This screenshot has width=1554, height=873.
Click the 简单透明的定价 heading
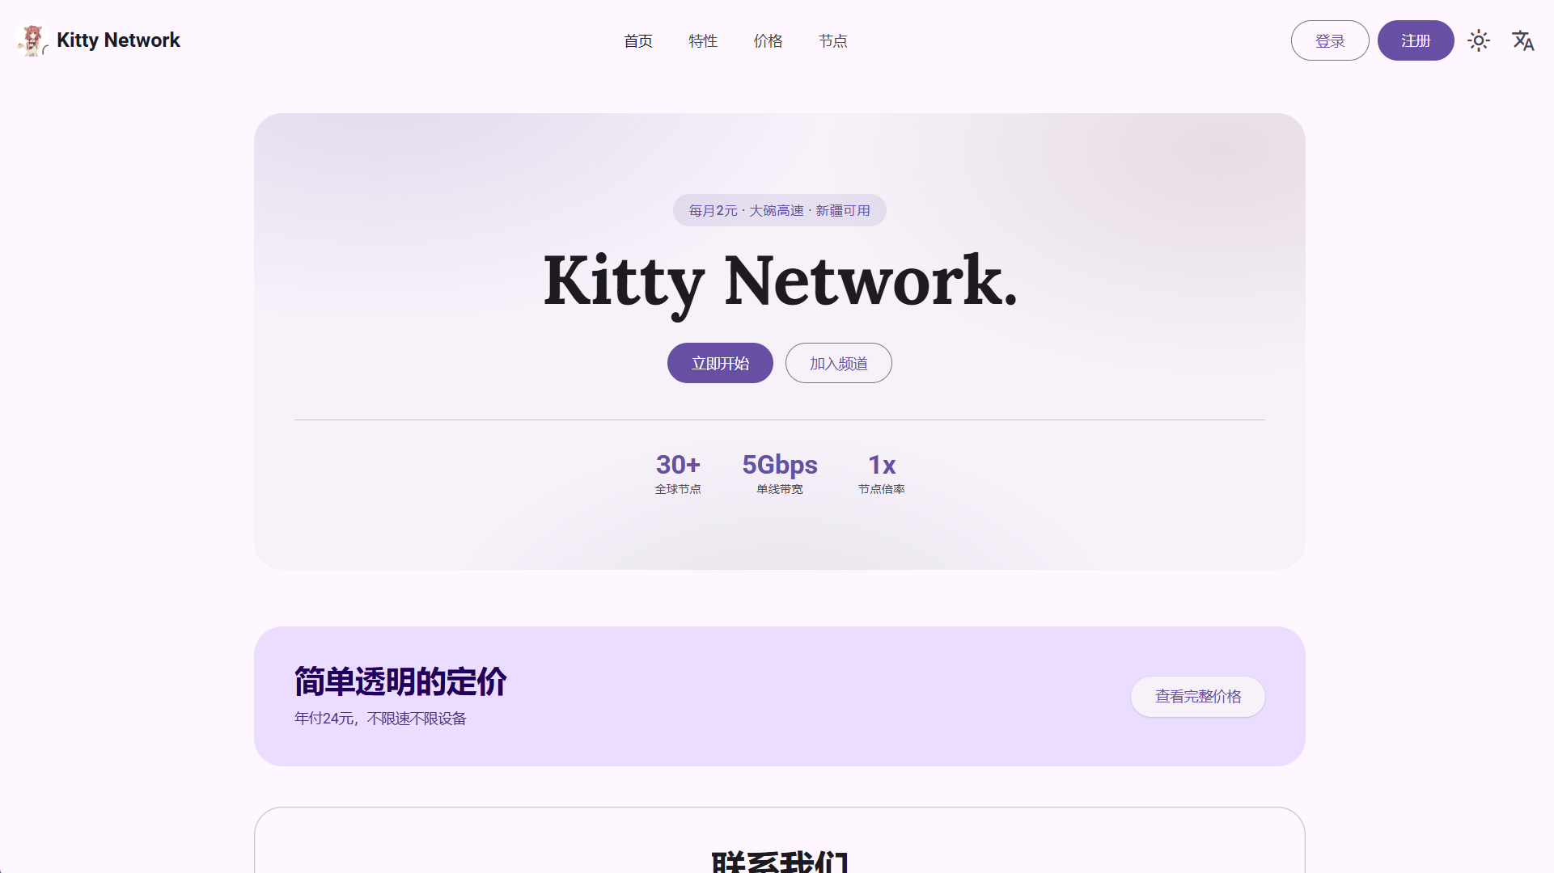(x=400, y=681)
